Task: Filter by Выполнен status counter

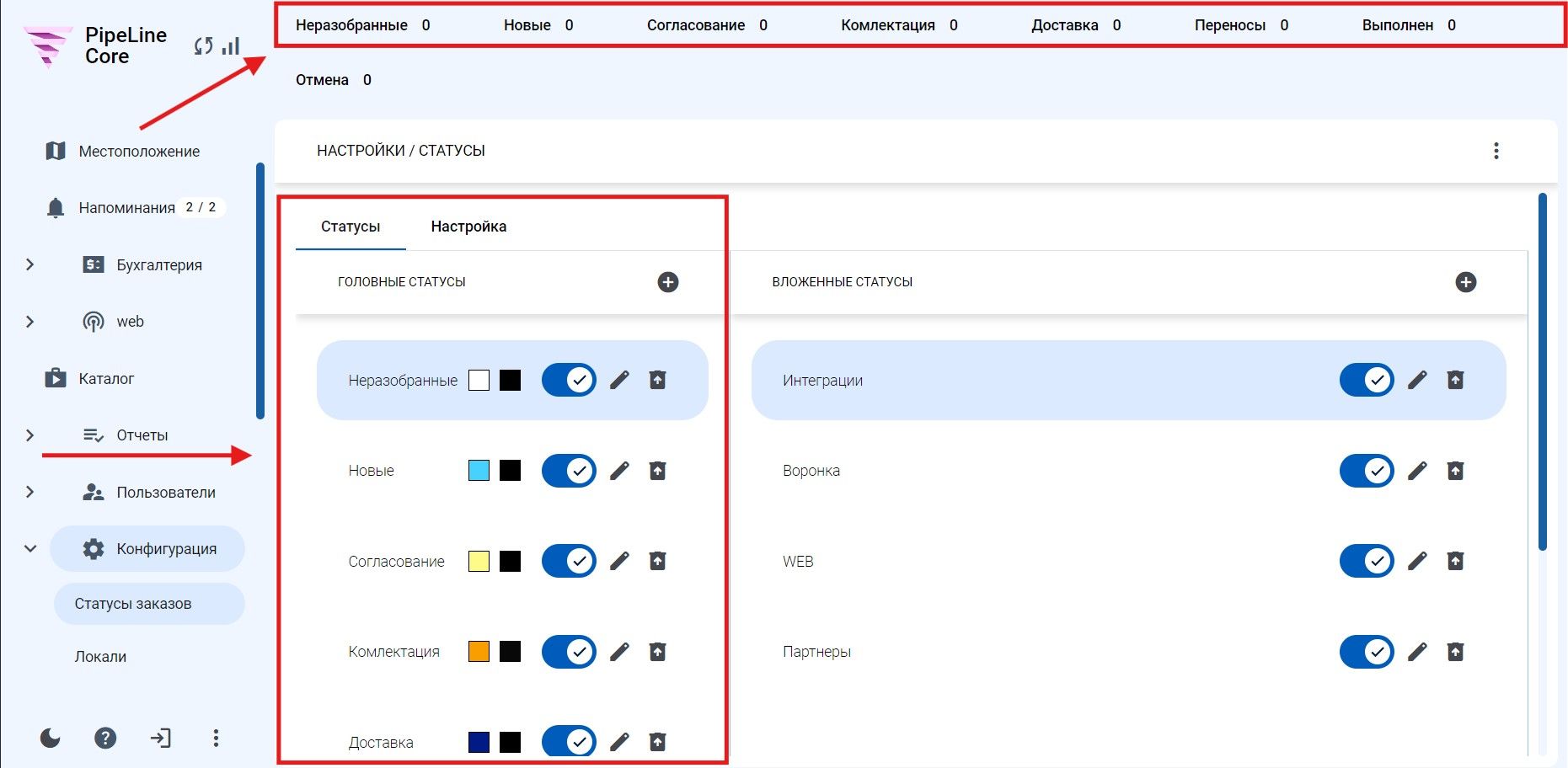Action: (1409, 25)
